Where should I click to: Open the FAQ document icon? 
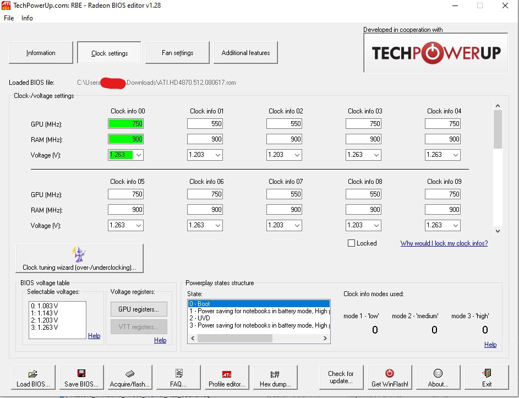pos(179,373)
